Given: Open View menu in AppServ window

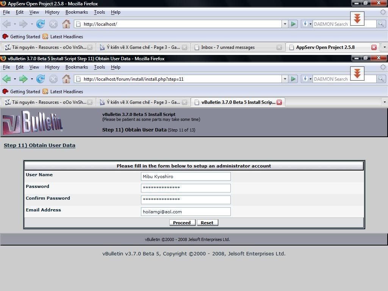Looking at the screenshot, I should tap(34, 12).
